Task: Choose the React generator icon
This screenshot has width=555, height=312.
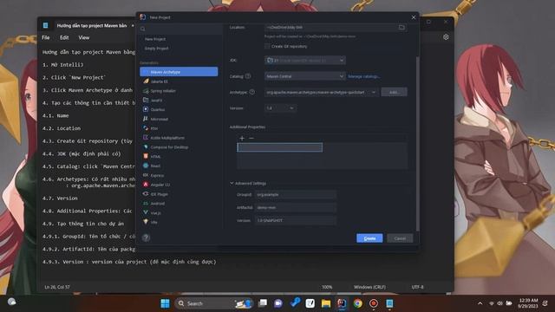Action: click(146, 166)
